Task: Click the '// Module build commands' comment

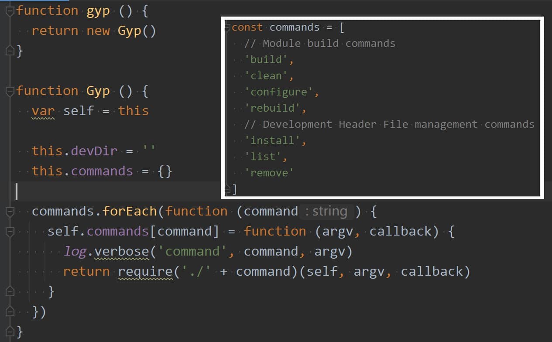Action: pos(320,43)
